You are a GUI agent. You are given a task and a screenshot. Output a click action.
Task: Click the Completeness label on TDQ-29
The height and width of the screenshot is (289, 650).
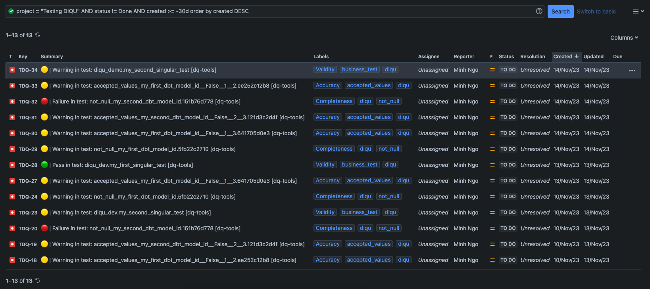(334, 149)
